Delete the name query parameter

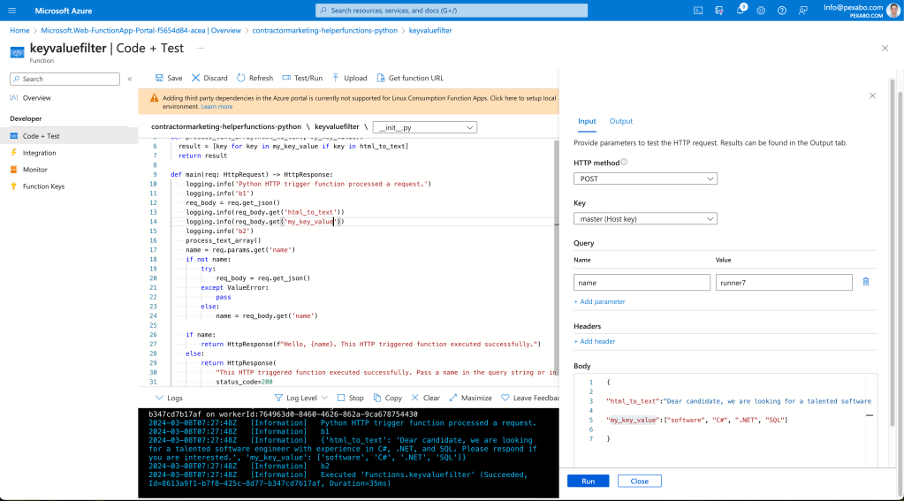(x=865, y=282)
